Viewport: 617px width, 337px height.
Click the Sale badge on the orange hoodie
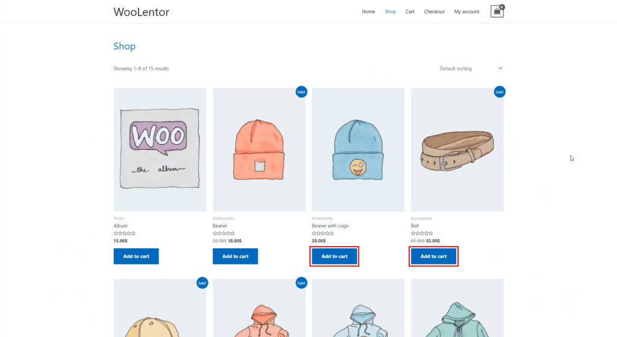tap(301, 283)
